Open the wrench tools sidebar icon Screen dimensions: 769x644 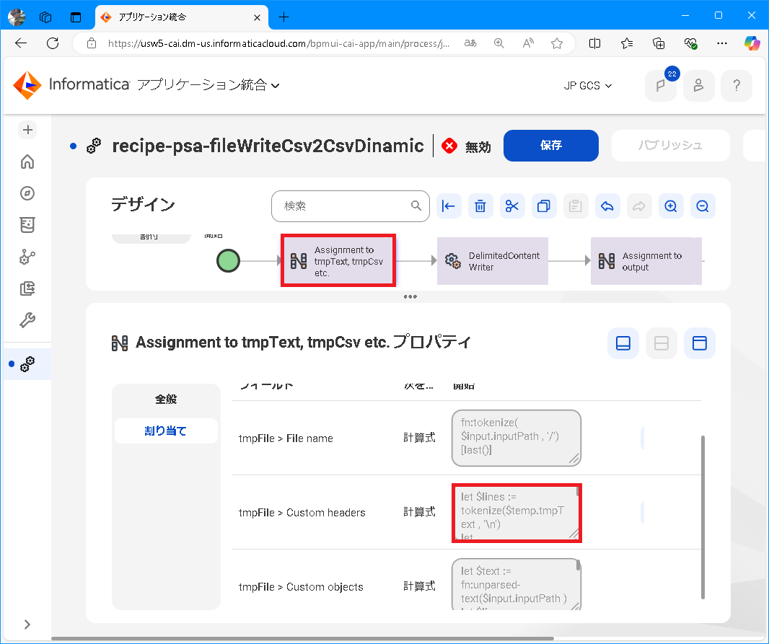tap(27, 320)
